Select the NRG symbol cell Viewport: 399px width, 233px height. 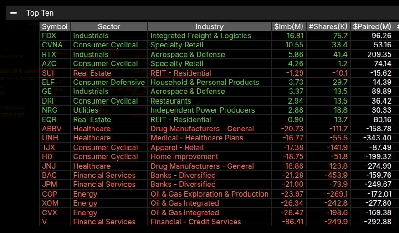55,110
